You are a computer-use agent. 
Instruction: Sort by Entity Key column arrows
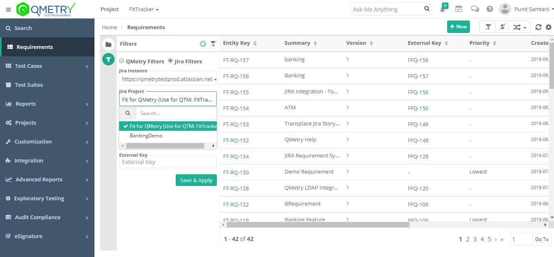[255, 43]
